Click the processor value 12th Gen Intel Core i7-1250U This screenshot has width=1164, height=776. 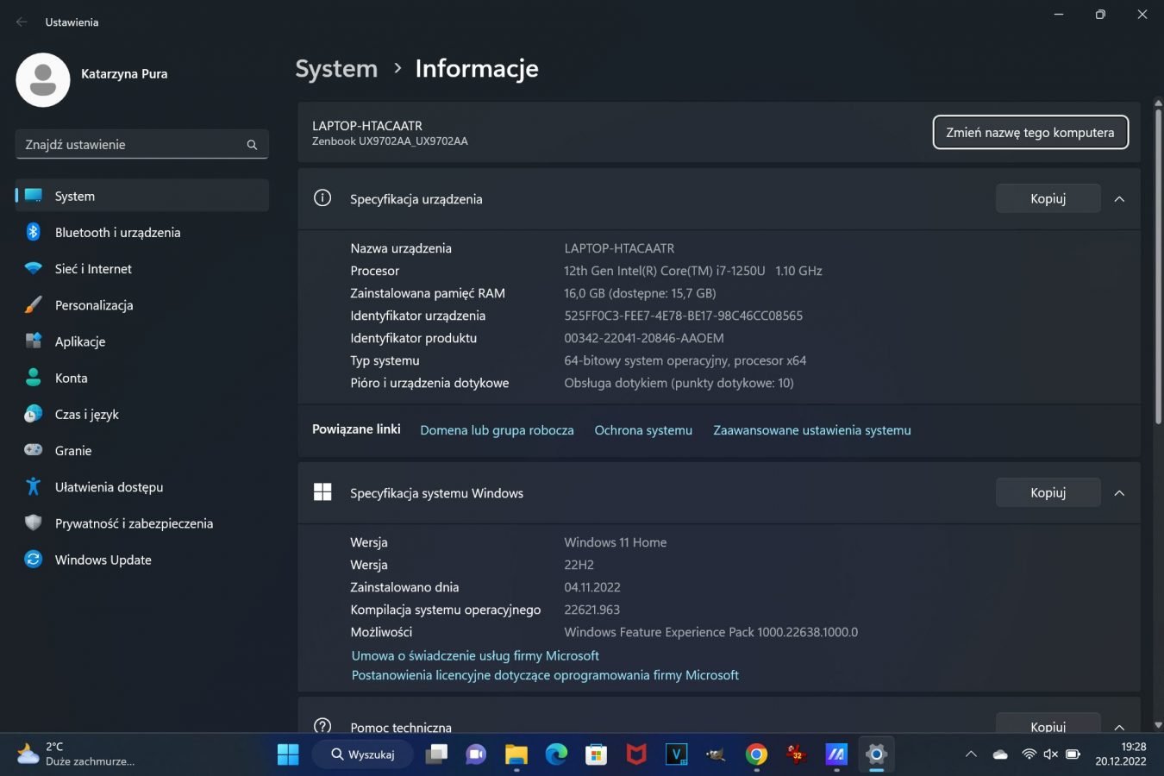coord(693,271)
